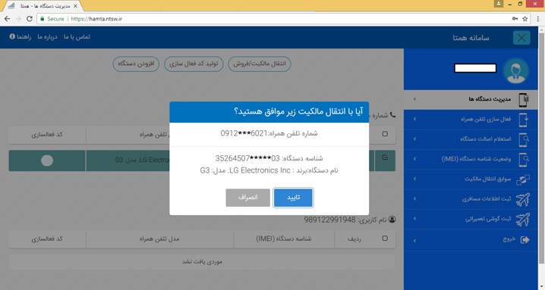Viewport: 545px width, 290px height.
Task: Open ثبت گوشی تعمیراتی menu item
Action: click(x=471, y=219)
